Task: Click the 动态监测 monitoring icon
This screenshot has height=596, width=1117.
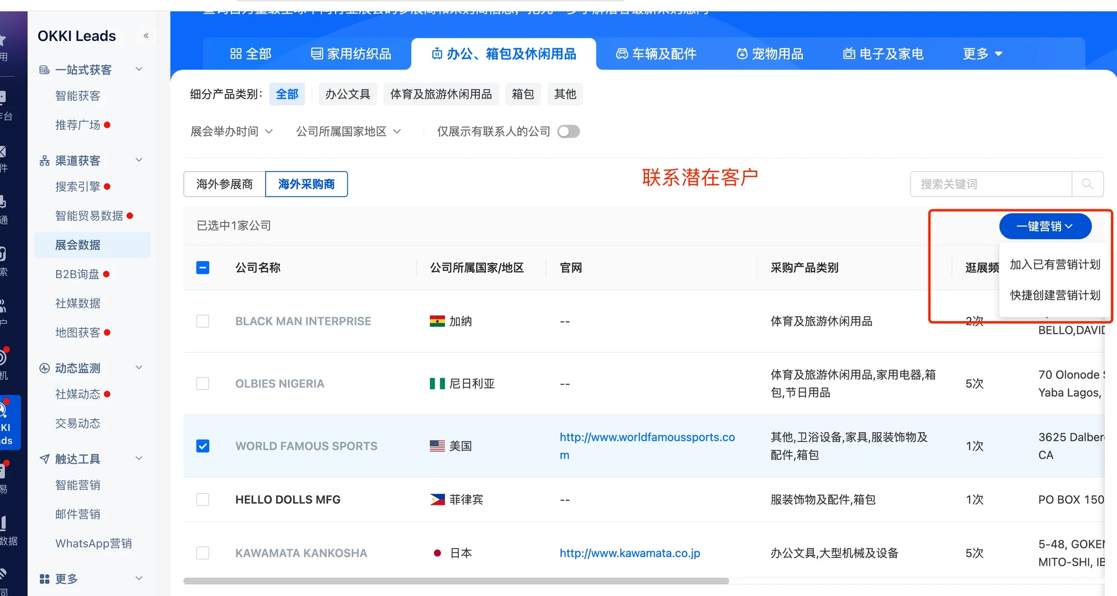Action: [x=44, y=368]
